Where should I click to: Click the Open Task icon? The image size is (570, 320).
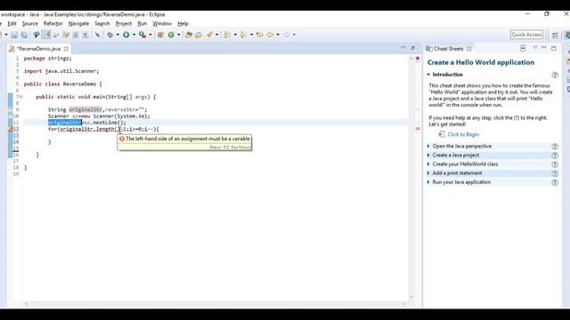(x=198, y=35)
